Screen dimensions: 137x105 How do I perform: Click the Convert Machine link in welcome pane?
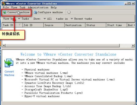pyautogui.click(x=9, y=73)
